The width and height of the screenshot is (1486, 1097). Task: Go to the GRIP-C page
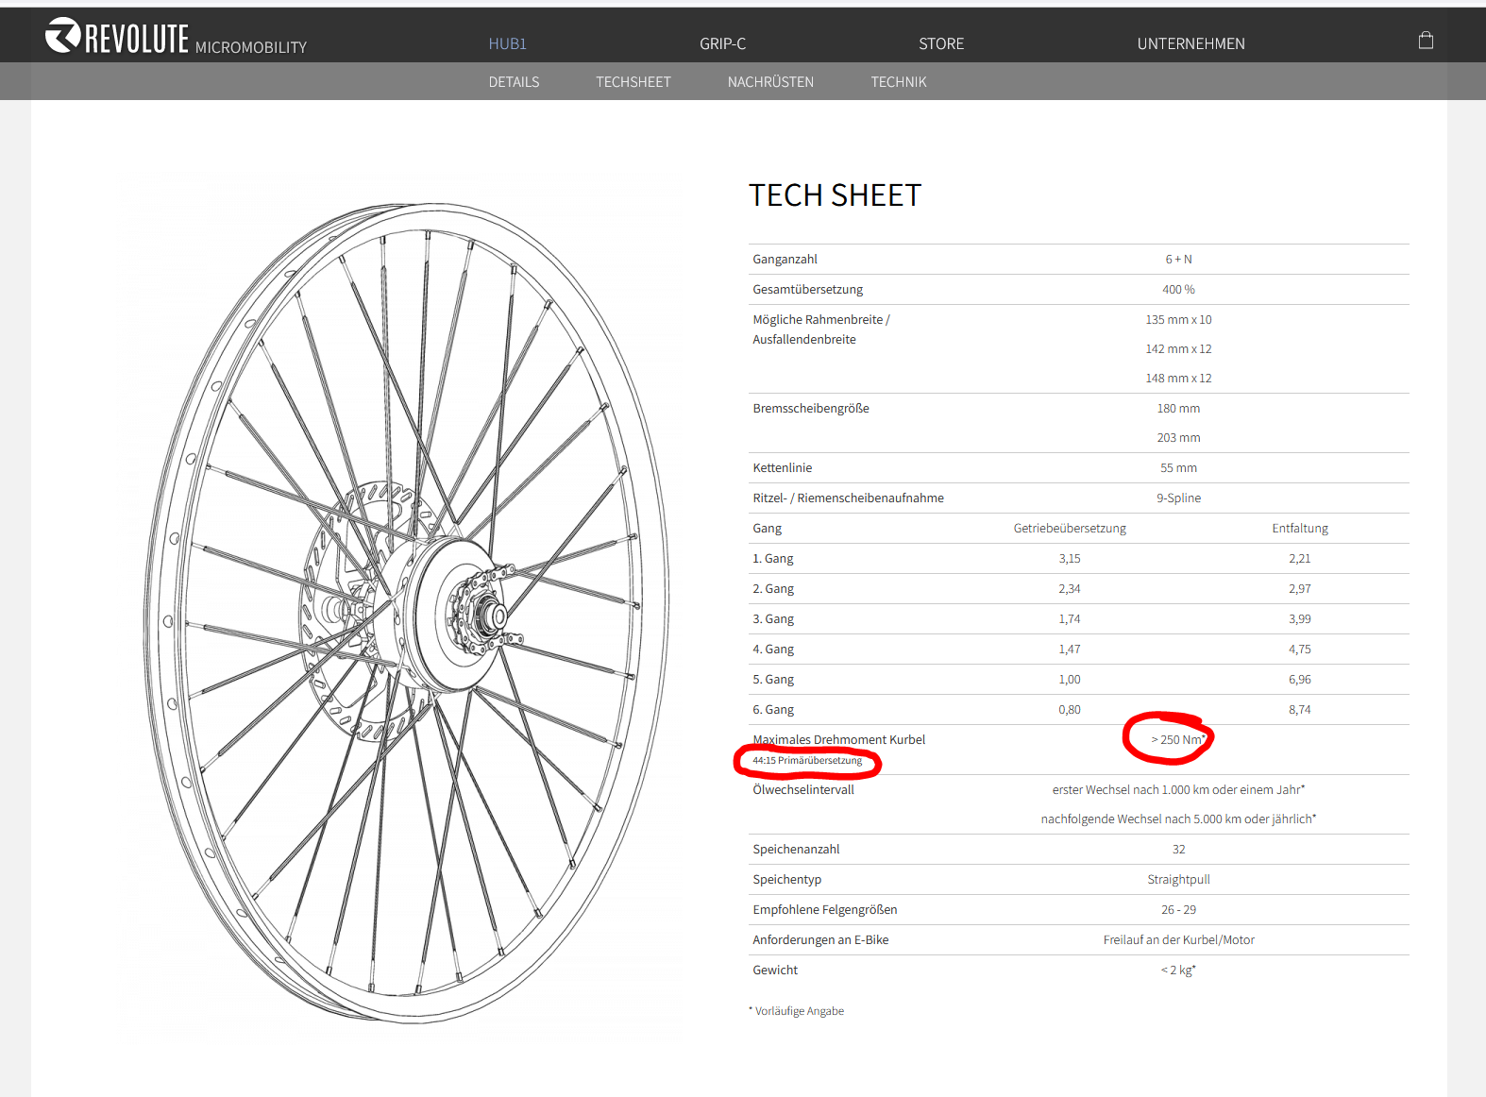coord(722,44)
